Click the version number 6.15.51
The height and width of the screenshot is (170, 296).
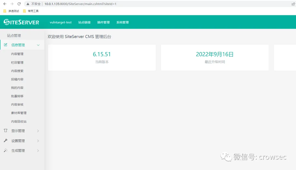click(x=102, y=54)
